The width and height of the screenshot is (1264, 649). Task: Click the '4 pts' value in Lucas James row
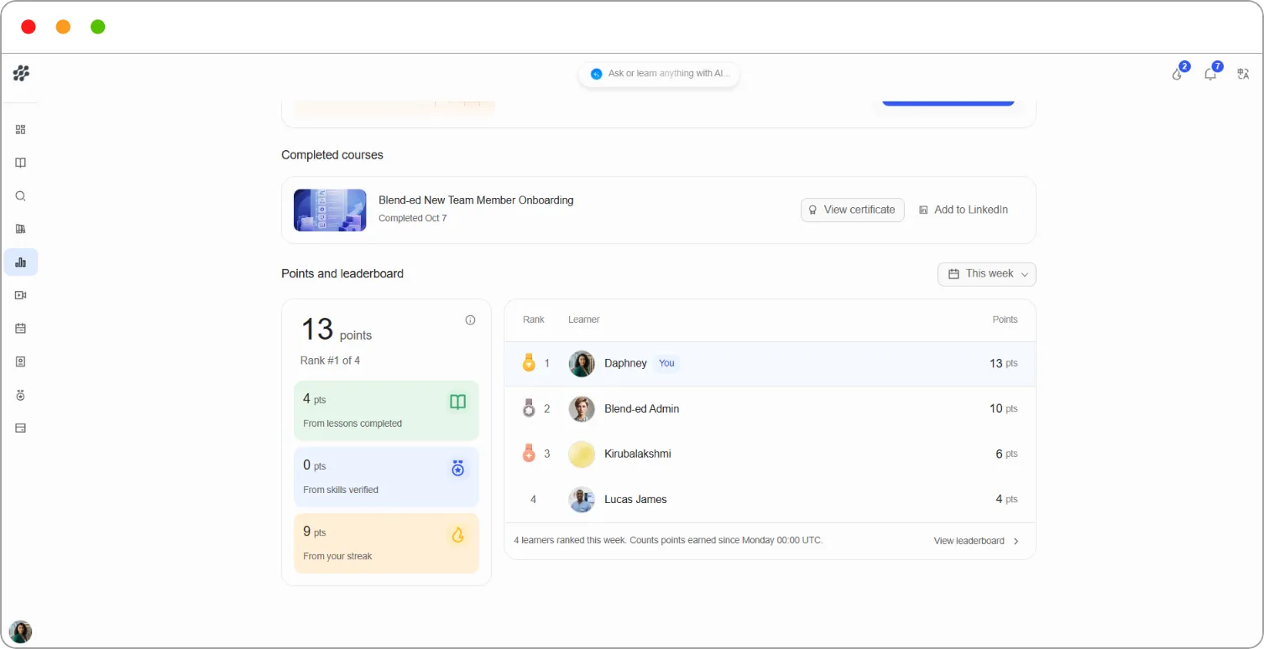click(1007, 499)
